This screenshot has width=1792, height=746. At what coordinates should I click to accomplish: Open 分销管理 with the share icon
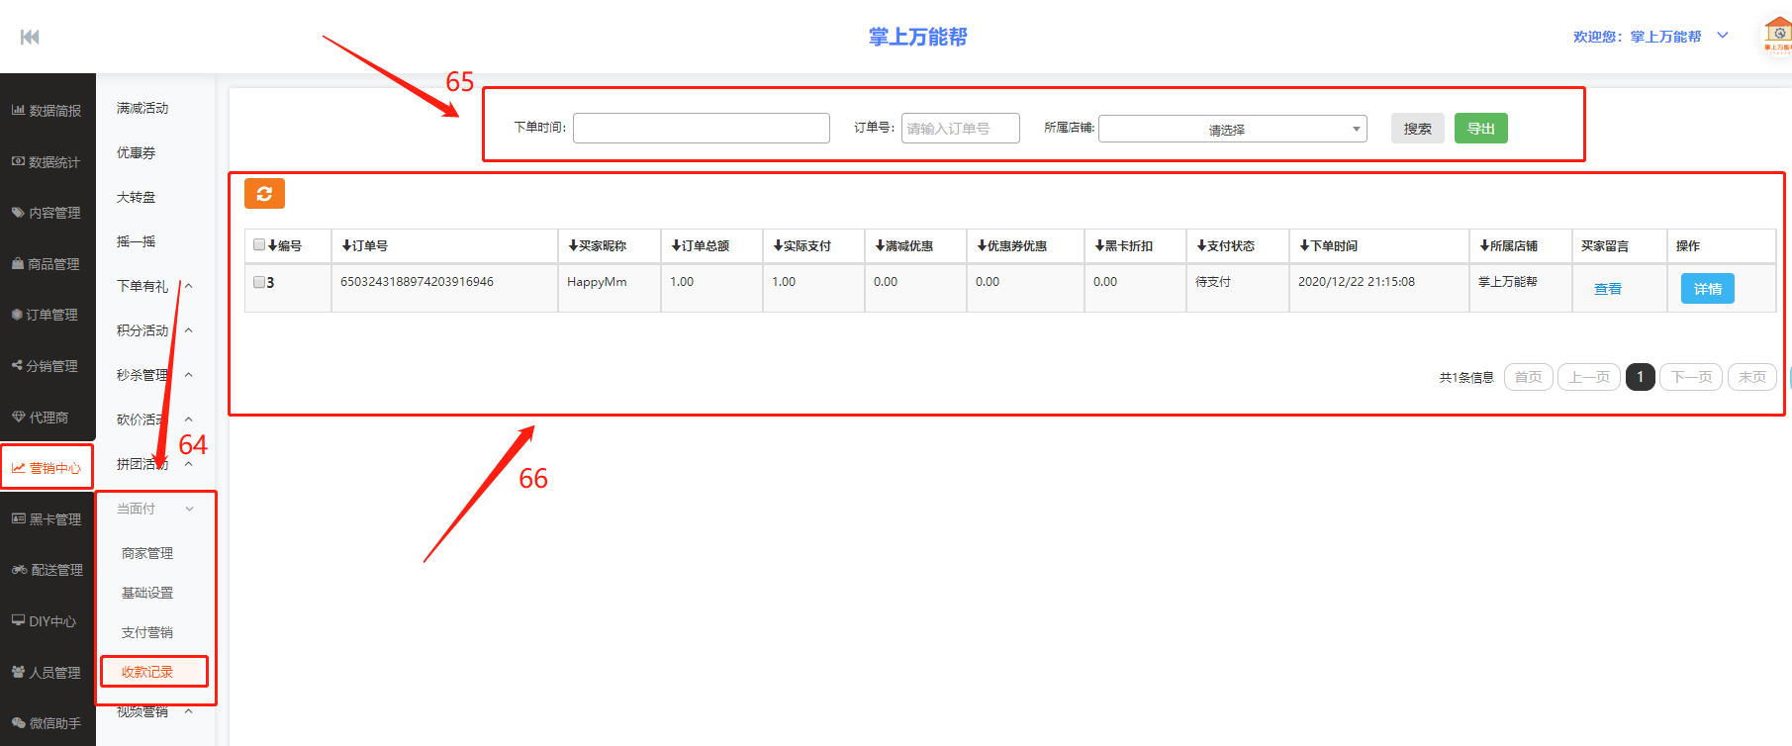tap(47, 366)
